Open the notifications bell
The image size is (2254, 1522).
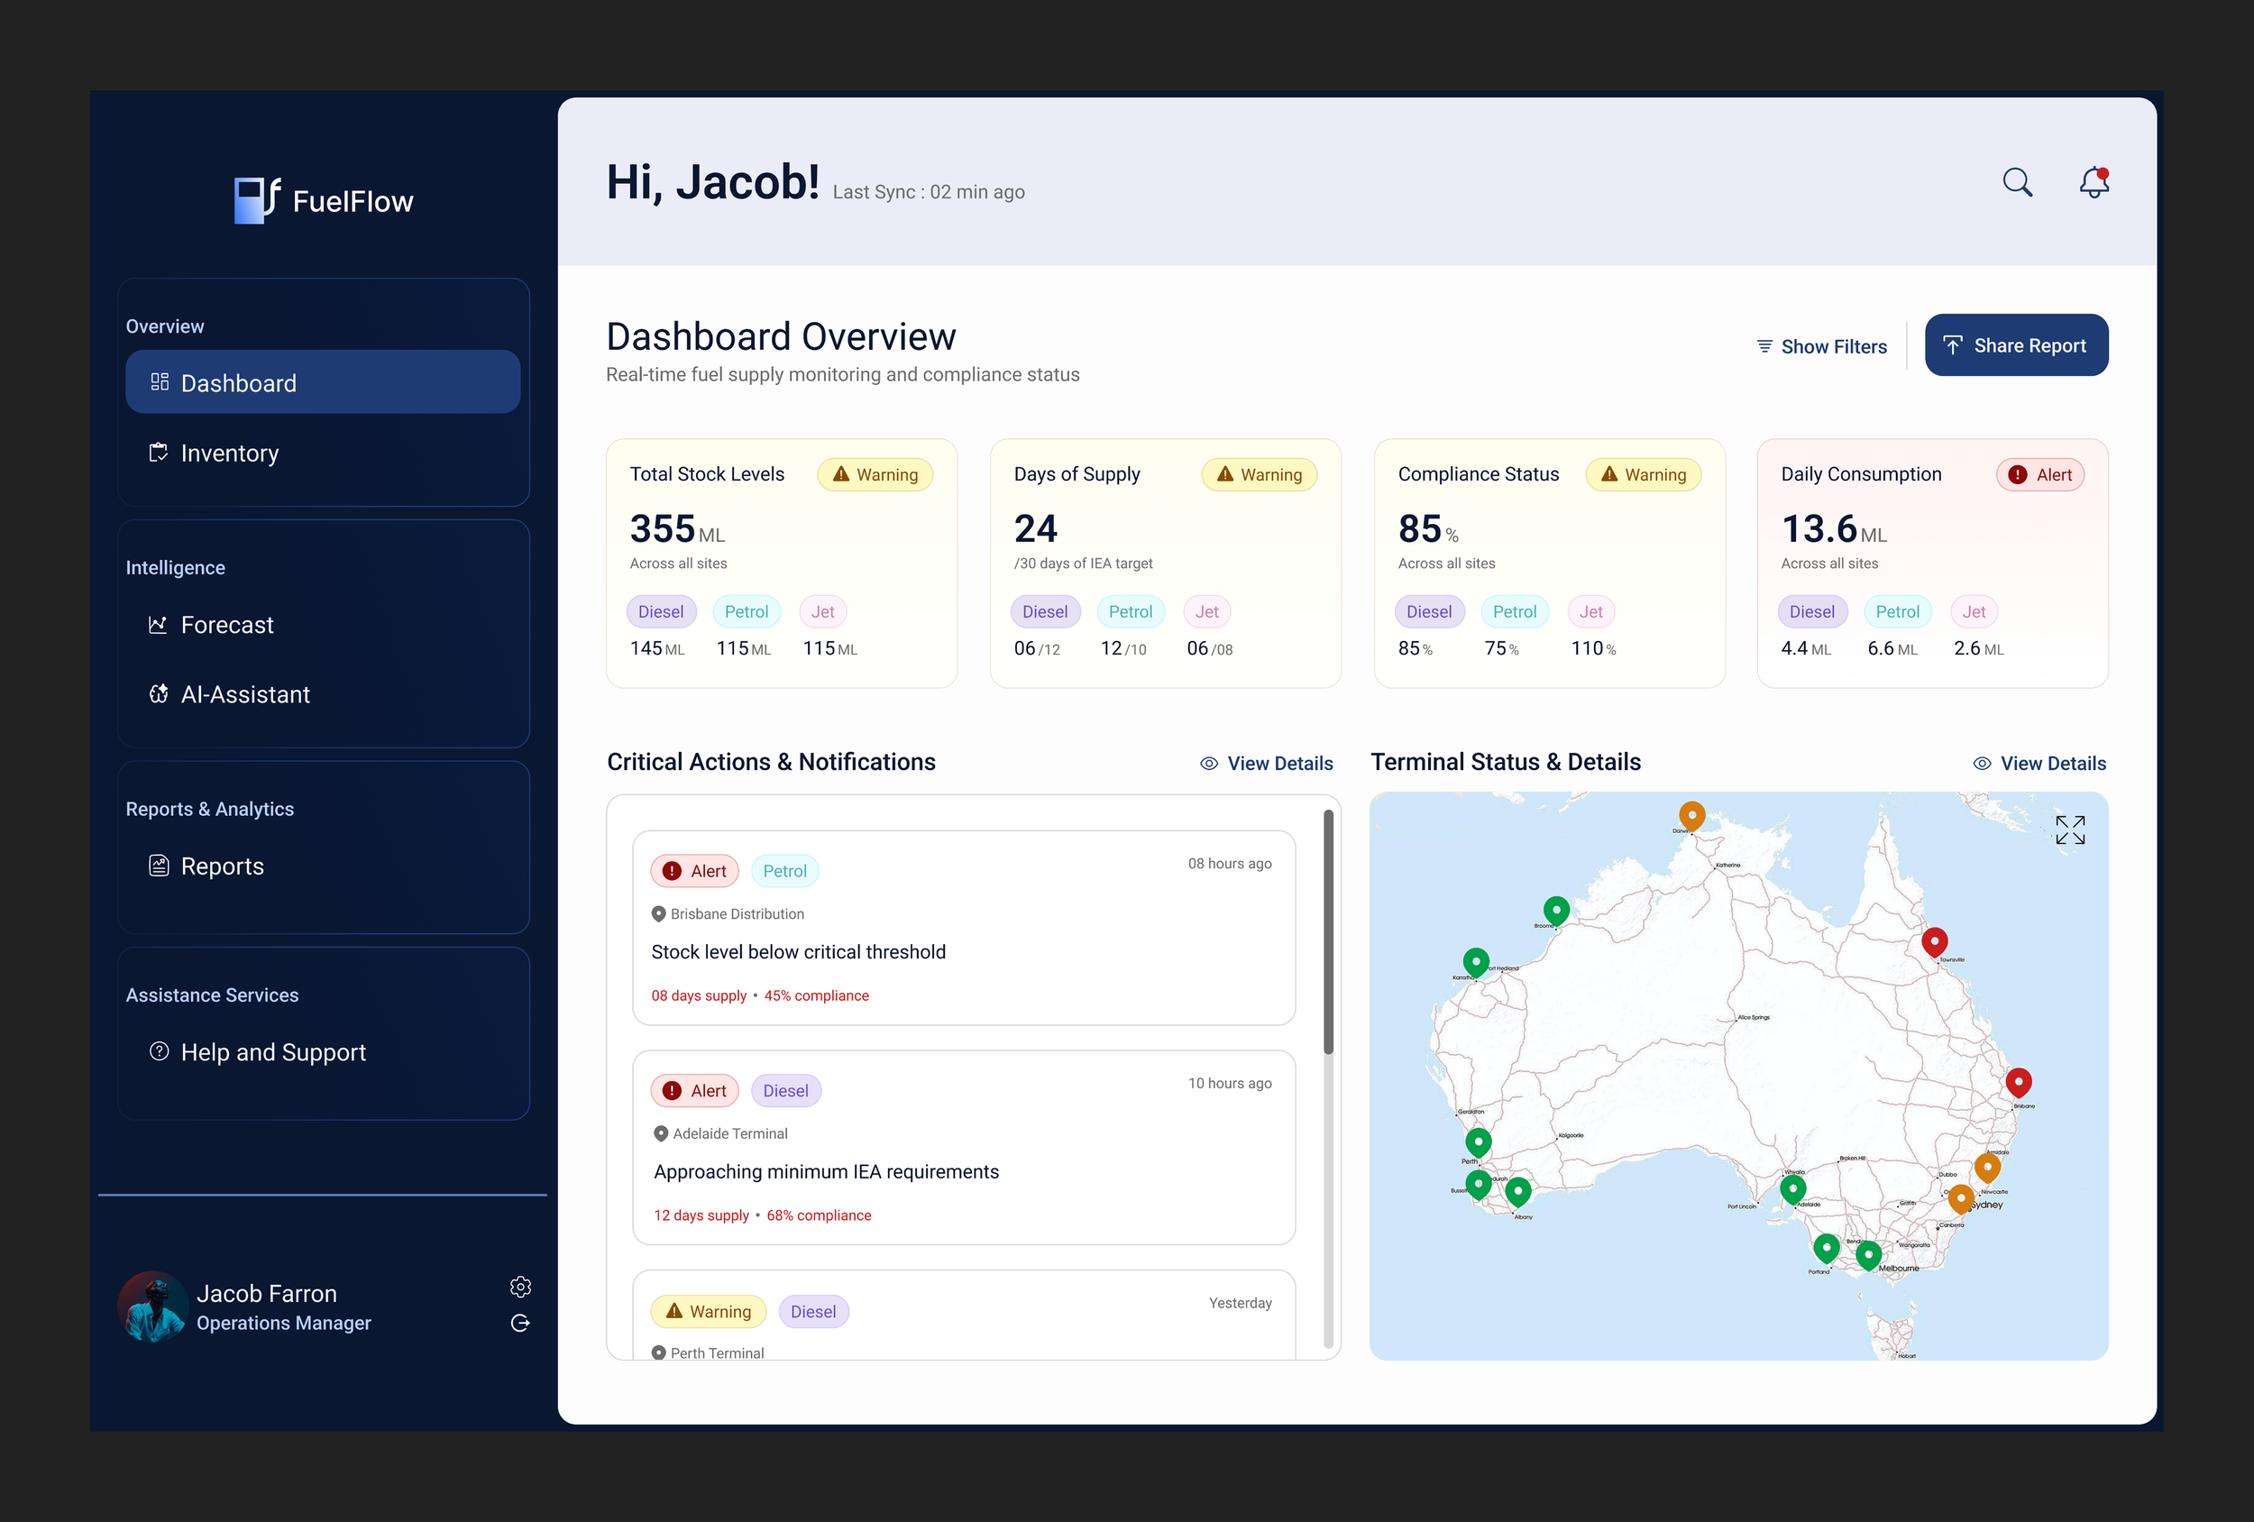[x=2093, y=182]
